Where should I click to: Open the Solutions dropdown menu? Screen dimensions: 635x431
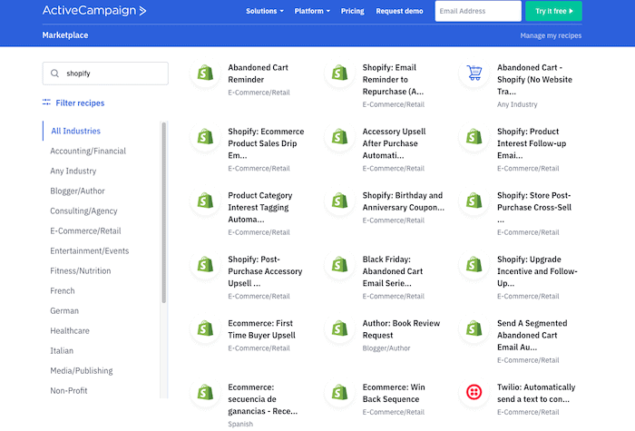coord(265,11)
